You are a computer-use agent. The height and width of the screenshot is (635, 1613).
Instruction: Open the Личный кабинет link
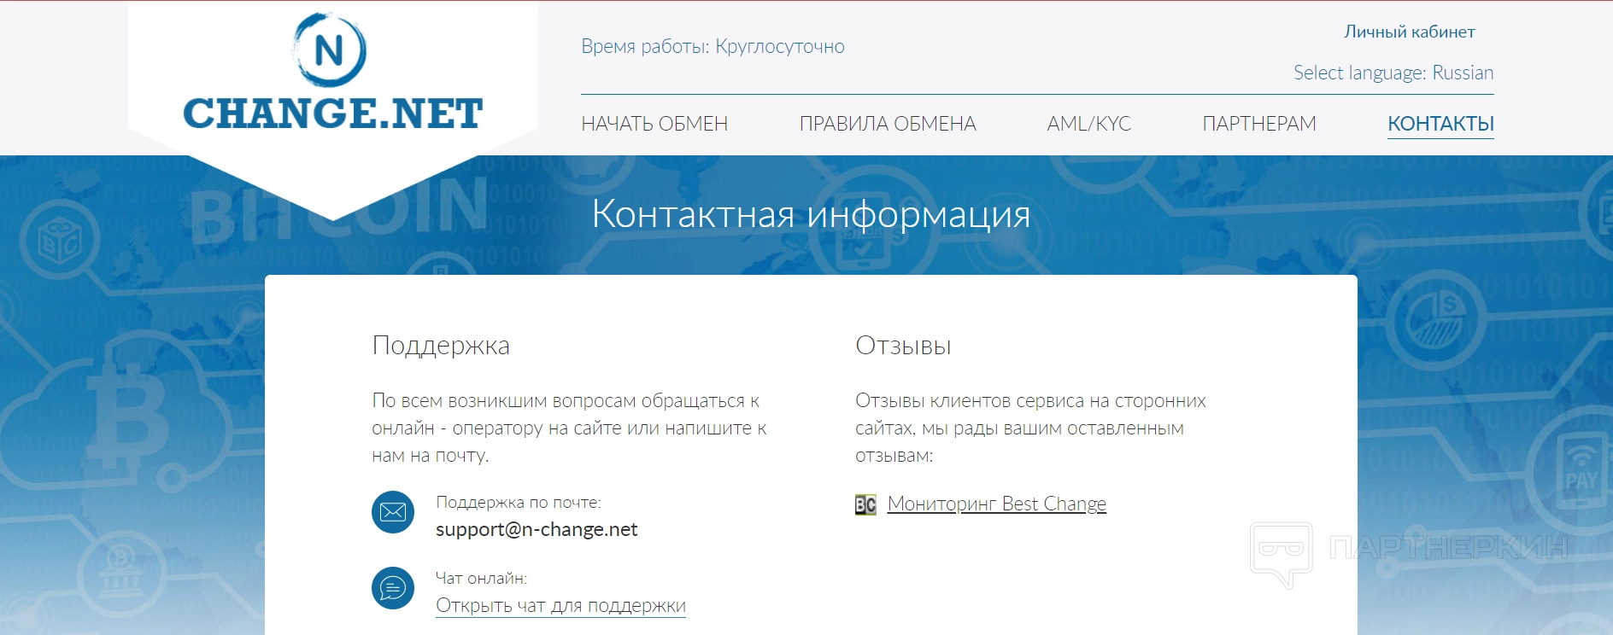coord(1410,32)
